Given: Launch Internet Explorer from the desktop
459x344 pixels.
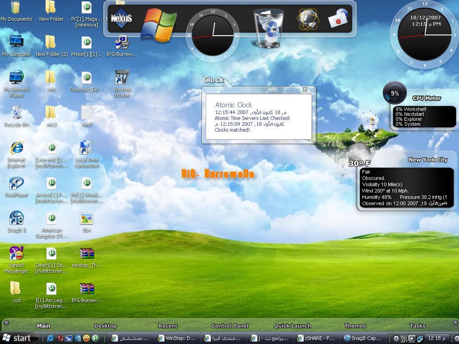Looking at the screenshot, I should [16, 154].
